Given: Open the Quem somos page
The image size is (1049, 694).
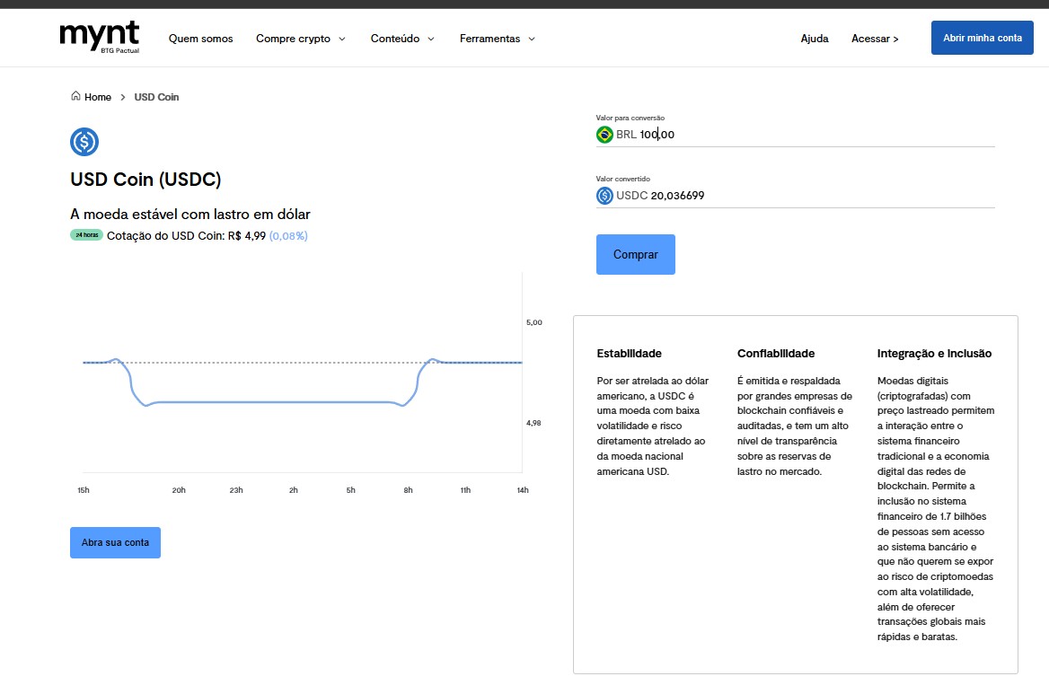Looking at the screenshot, I should coord(200,39).
